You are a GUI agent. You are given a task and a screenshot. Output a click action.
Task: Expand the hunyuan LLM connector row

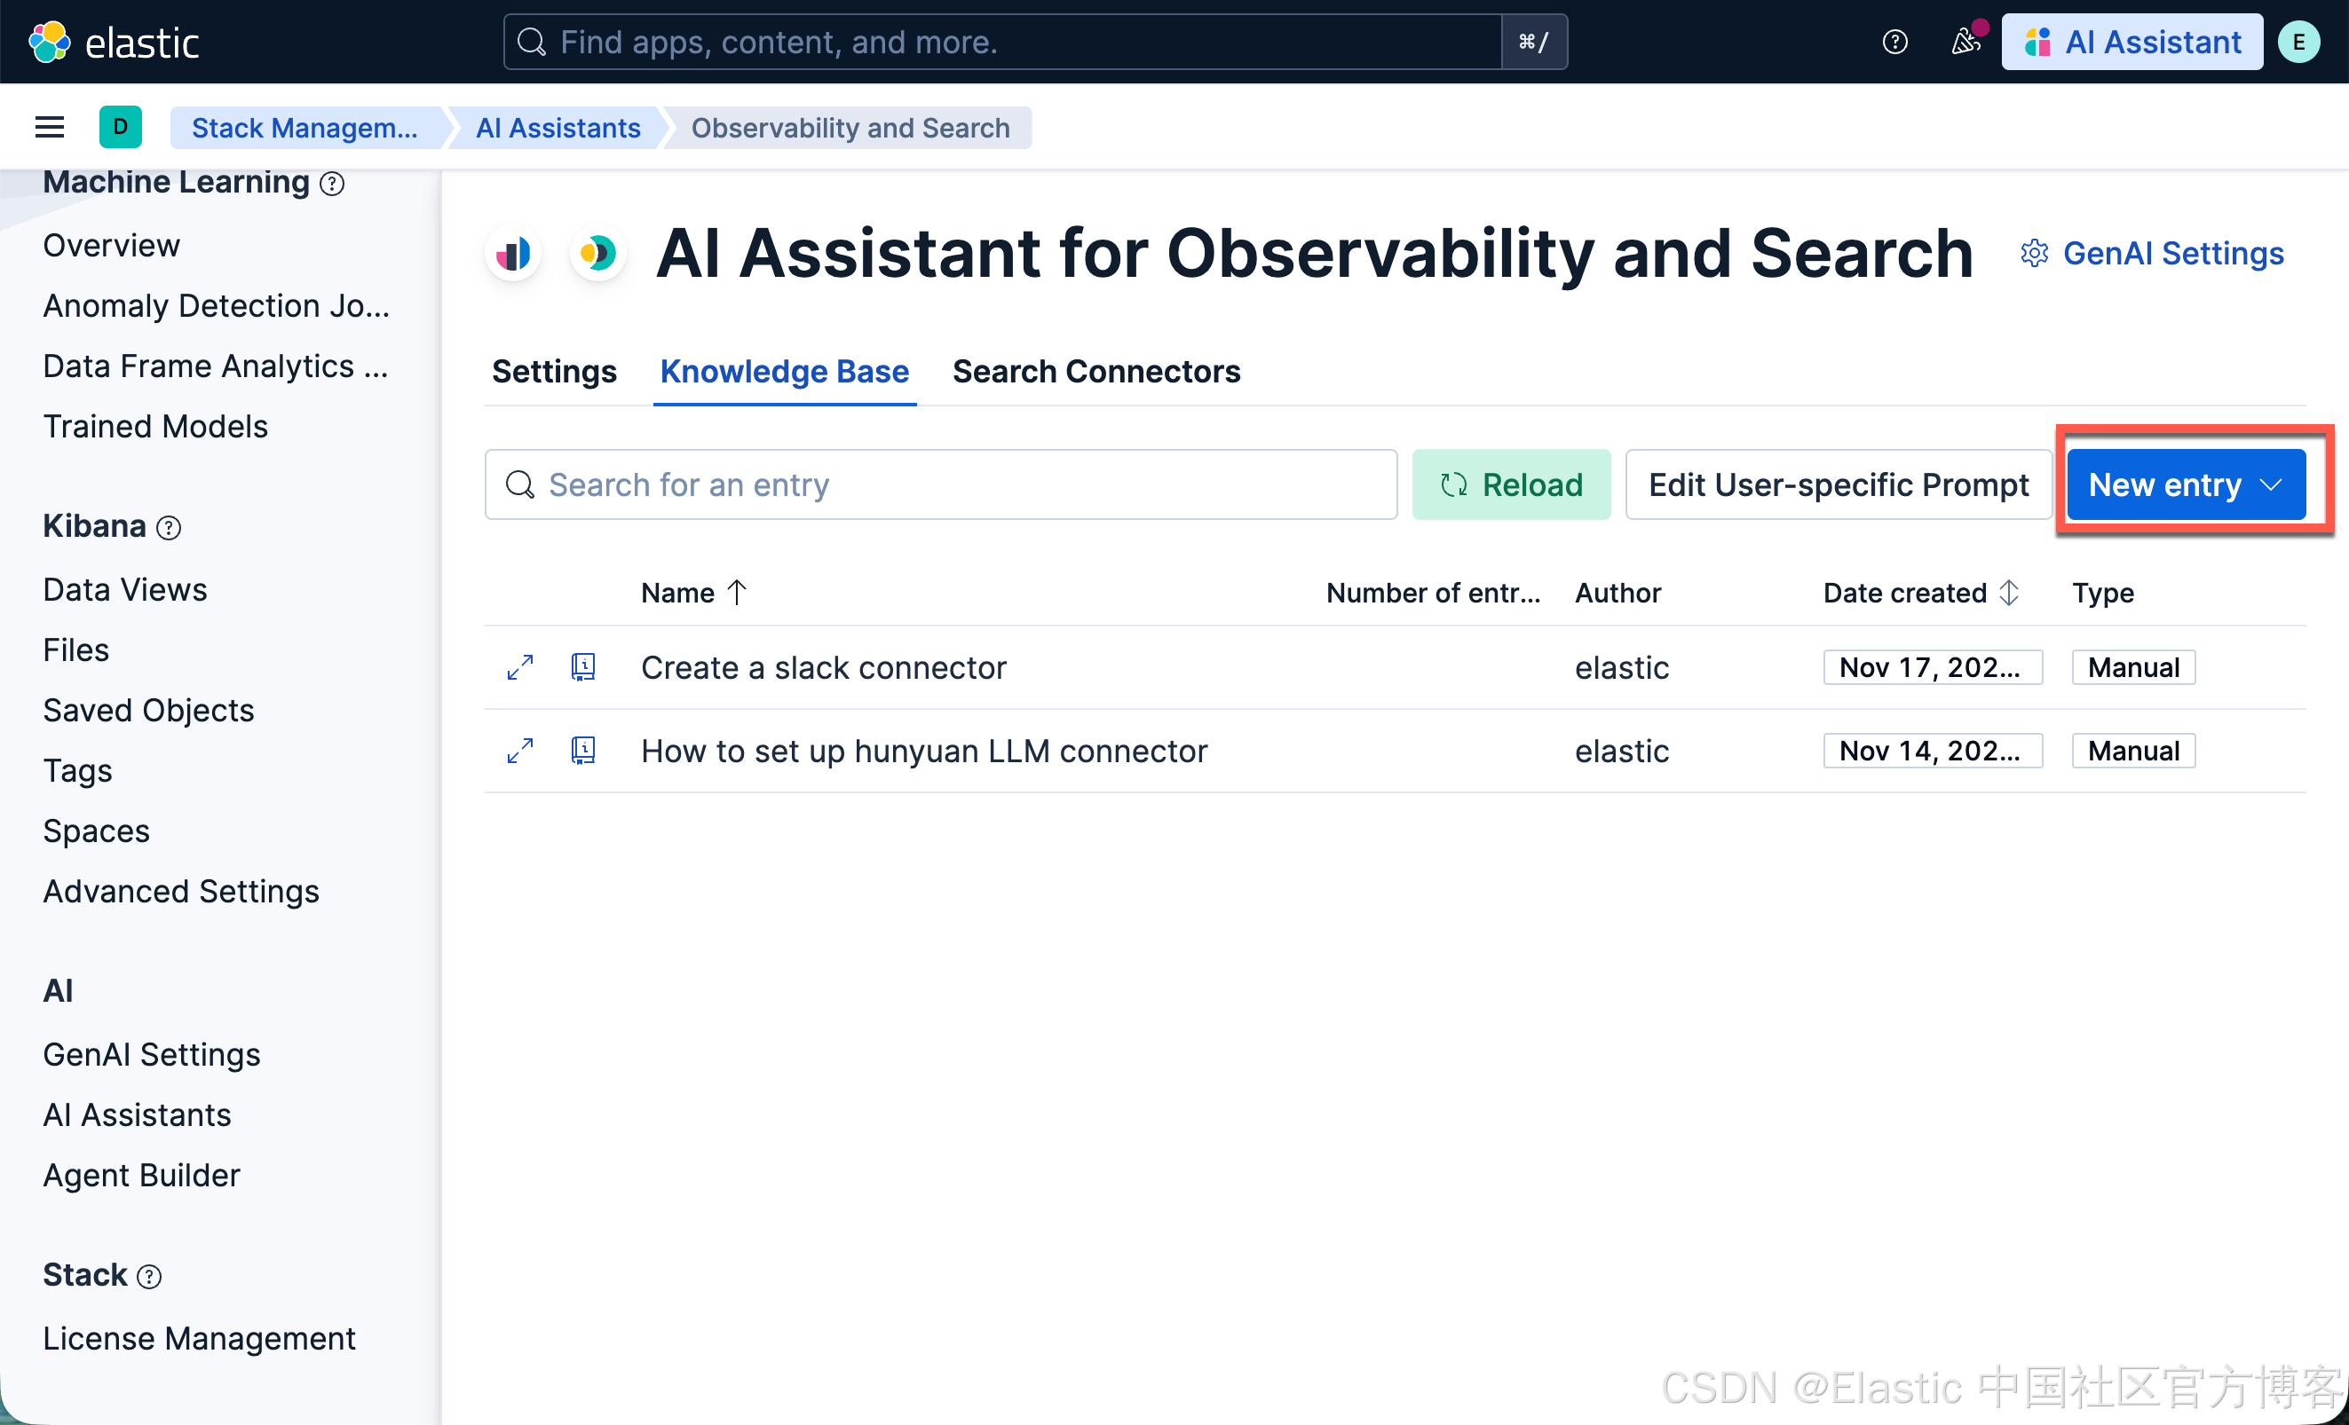[x=519, y=752]
